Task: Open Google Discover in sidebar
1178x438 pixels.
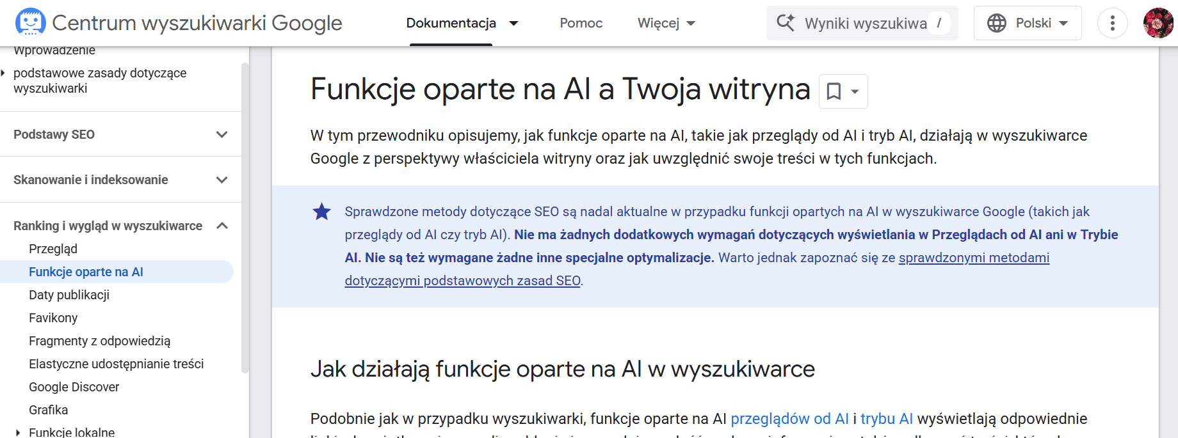Action: coord(74,387)
